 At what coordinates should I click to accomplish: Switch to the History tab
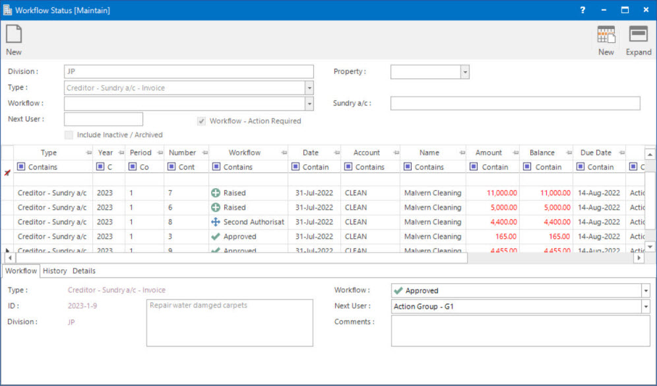(x=55, y=271)
